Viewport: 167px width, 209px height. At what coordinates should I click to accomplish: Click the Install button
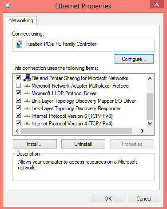tap(35, 144)
